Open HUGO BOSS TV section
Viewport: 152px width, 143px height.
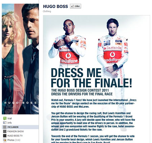15,136
